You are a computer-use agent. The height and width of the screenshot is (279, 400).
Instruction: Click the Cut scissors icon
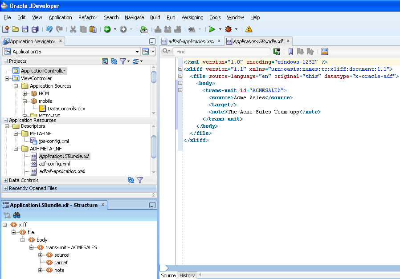pos(73,29)
